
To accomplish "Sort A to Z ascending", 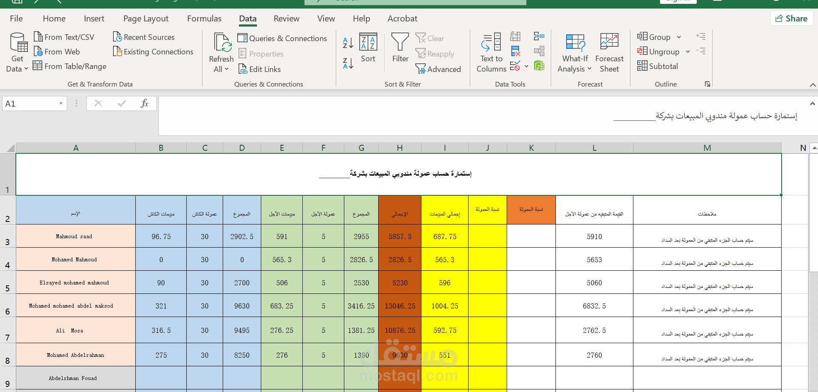I will click(348, 43).
